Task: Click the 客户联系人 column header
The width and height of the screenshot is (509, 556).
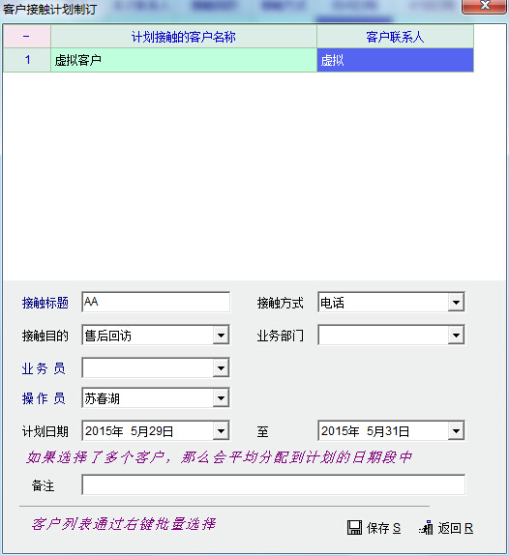Action: click(x=395, y=37)
